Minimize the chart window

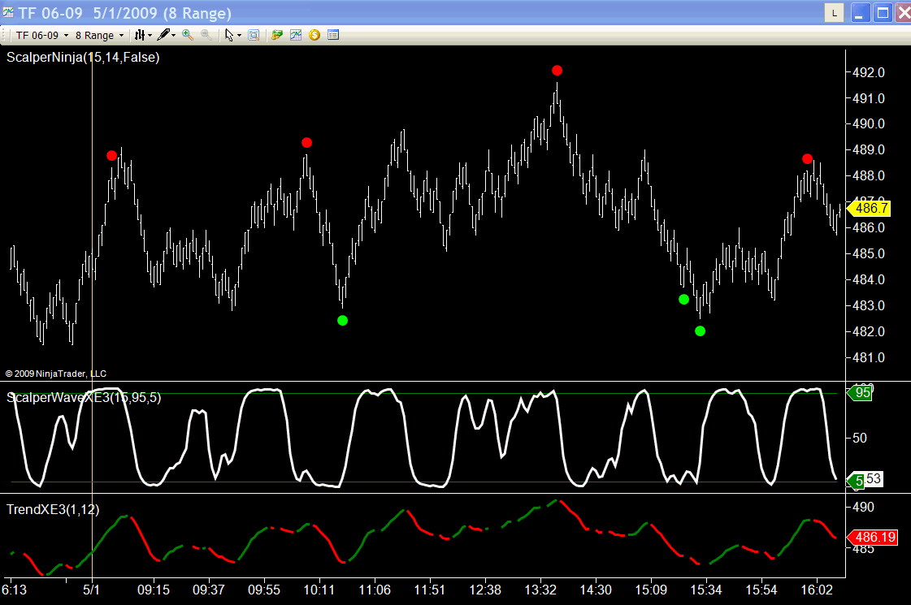click(861, 13)
